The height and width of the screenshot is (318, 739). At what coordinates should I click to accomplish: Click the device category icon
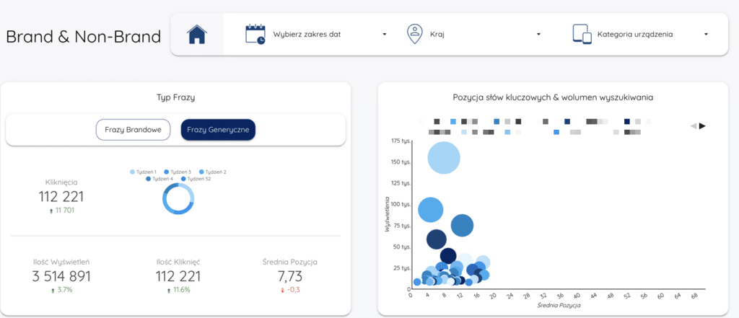pyautogui.click(x=582, y=34)
